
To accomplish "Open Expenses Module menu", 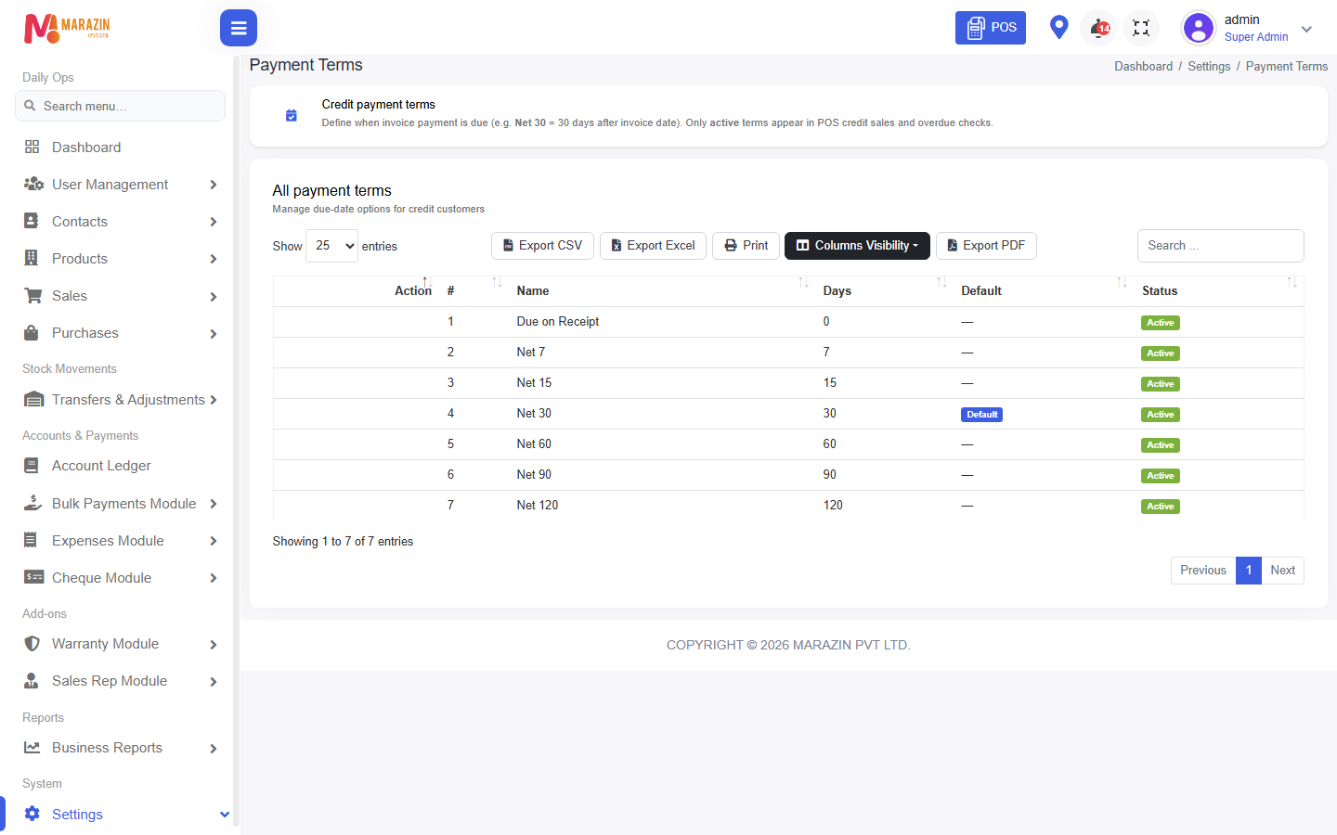I will pyautogui.click(x=119, y=541).
